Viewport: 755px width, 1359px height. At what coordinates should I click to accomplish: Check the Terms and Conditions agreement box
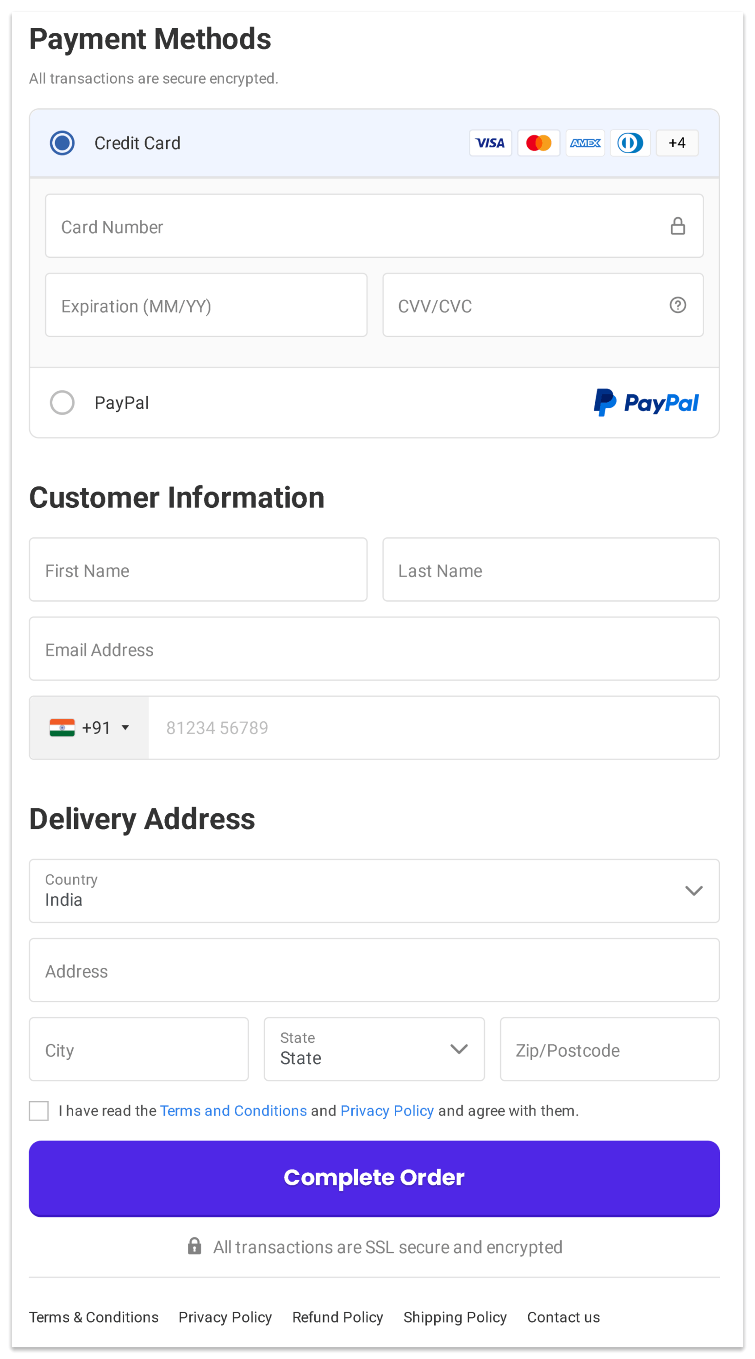coord(38,1110)
